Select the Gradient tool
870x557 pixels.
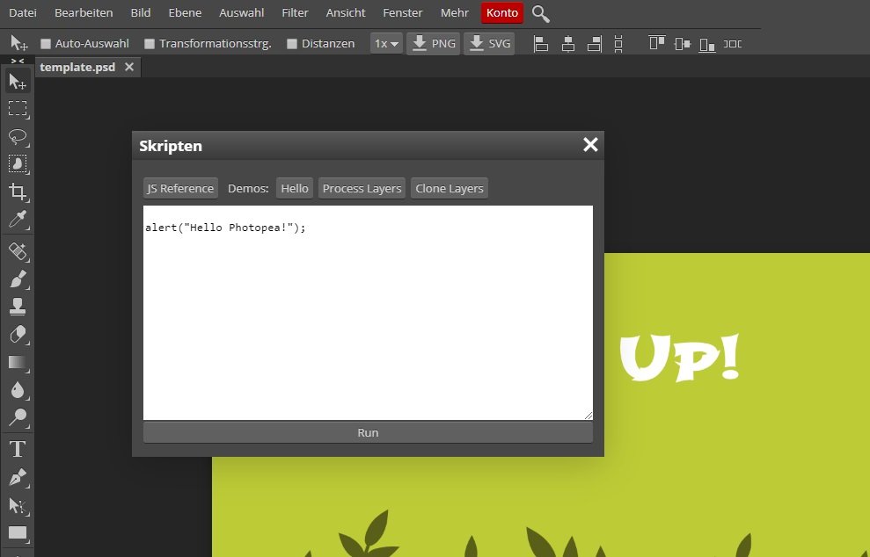pyautogui.click(x=18, y=362)
